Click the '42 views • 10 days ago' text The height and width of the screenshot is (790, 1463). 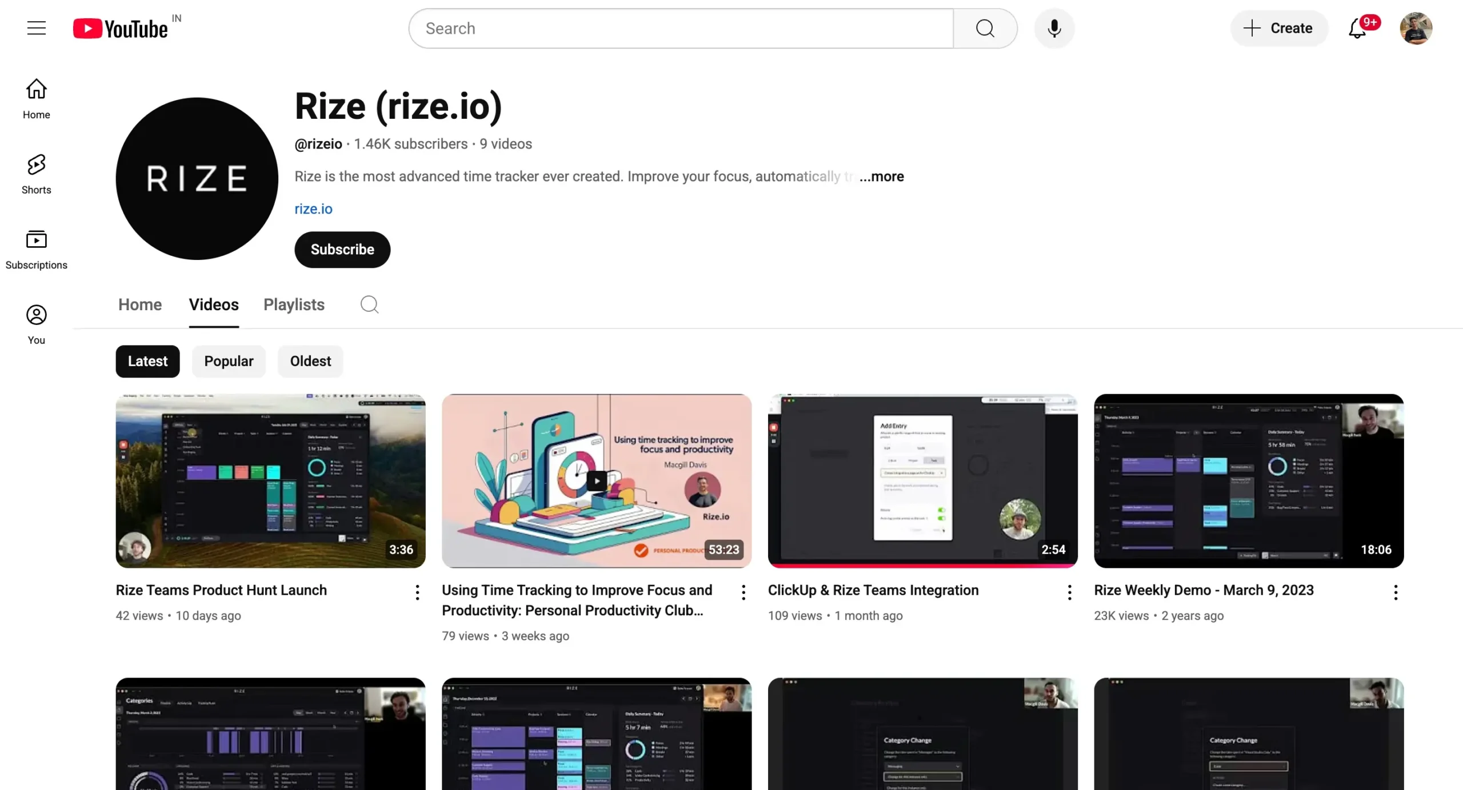[178, 616]
